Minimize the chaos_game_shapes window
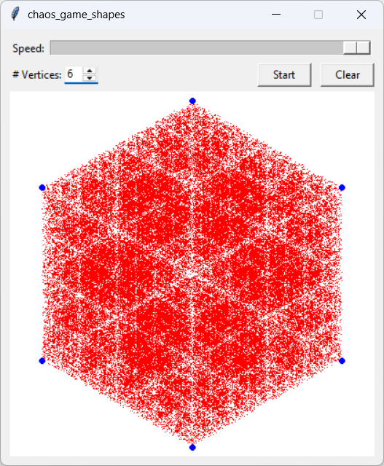 [x=276, y=15]
